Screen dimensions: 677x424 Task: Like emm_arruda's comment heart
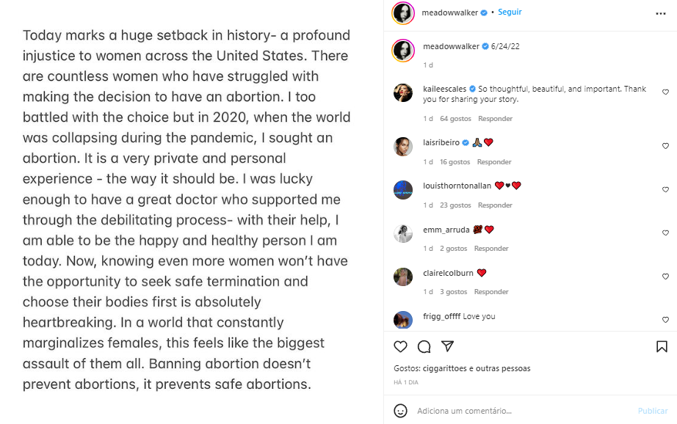coord(665,233)
